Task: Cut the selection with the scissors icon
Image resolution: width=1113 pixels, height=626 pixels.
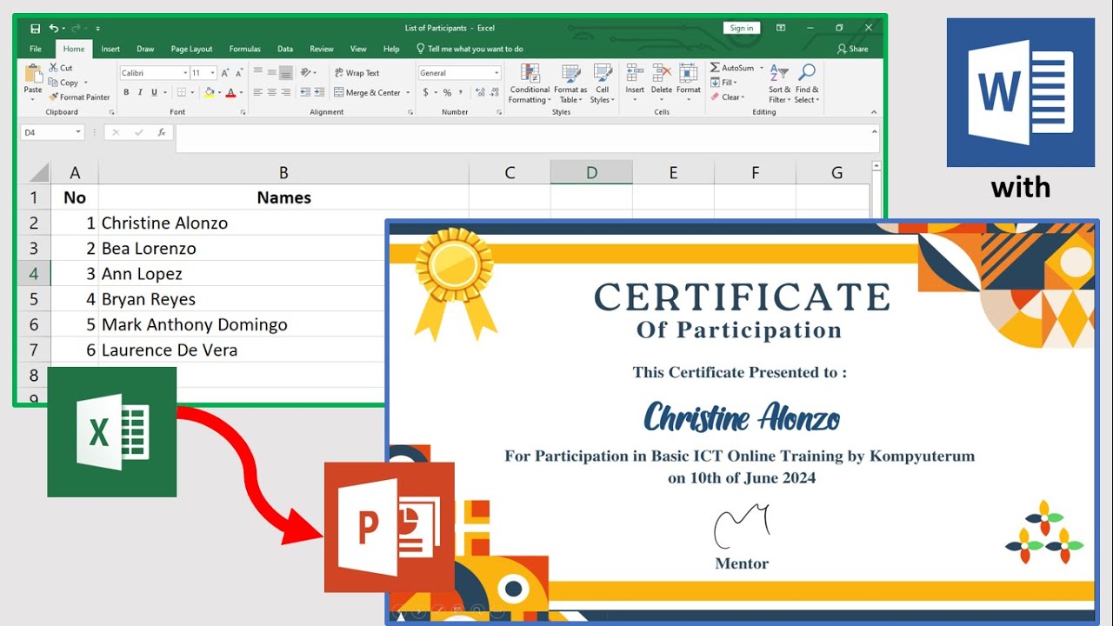Action: [54, 68]
